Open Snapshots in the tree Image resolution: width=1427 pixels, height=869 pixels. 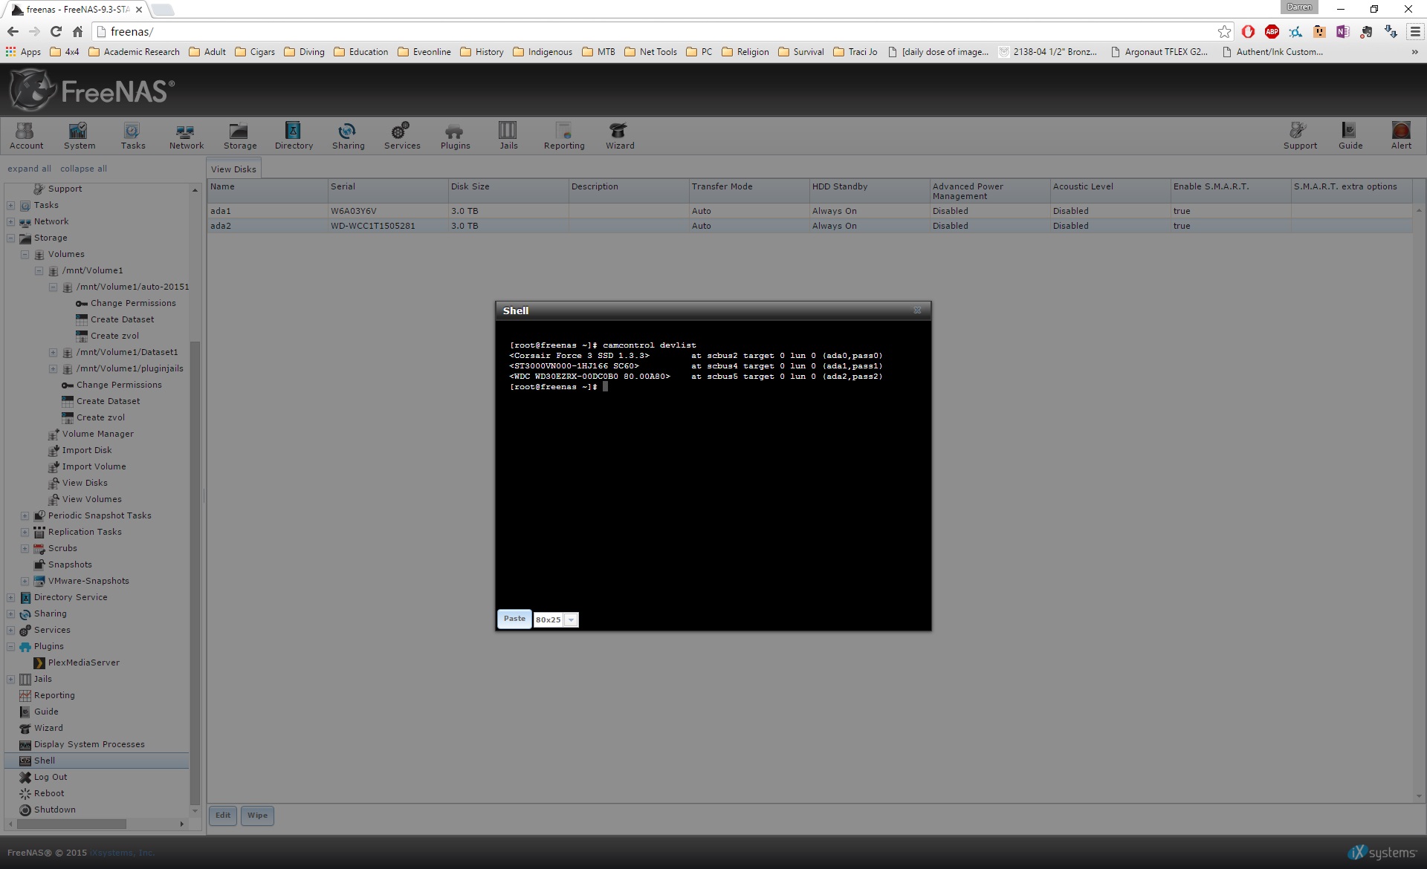pyautogui.click(x=70, y=564)
